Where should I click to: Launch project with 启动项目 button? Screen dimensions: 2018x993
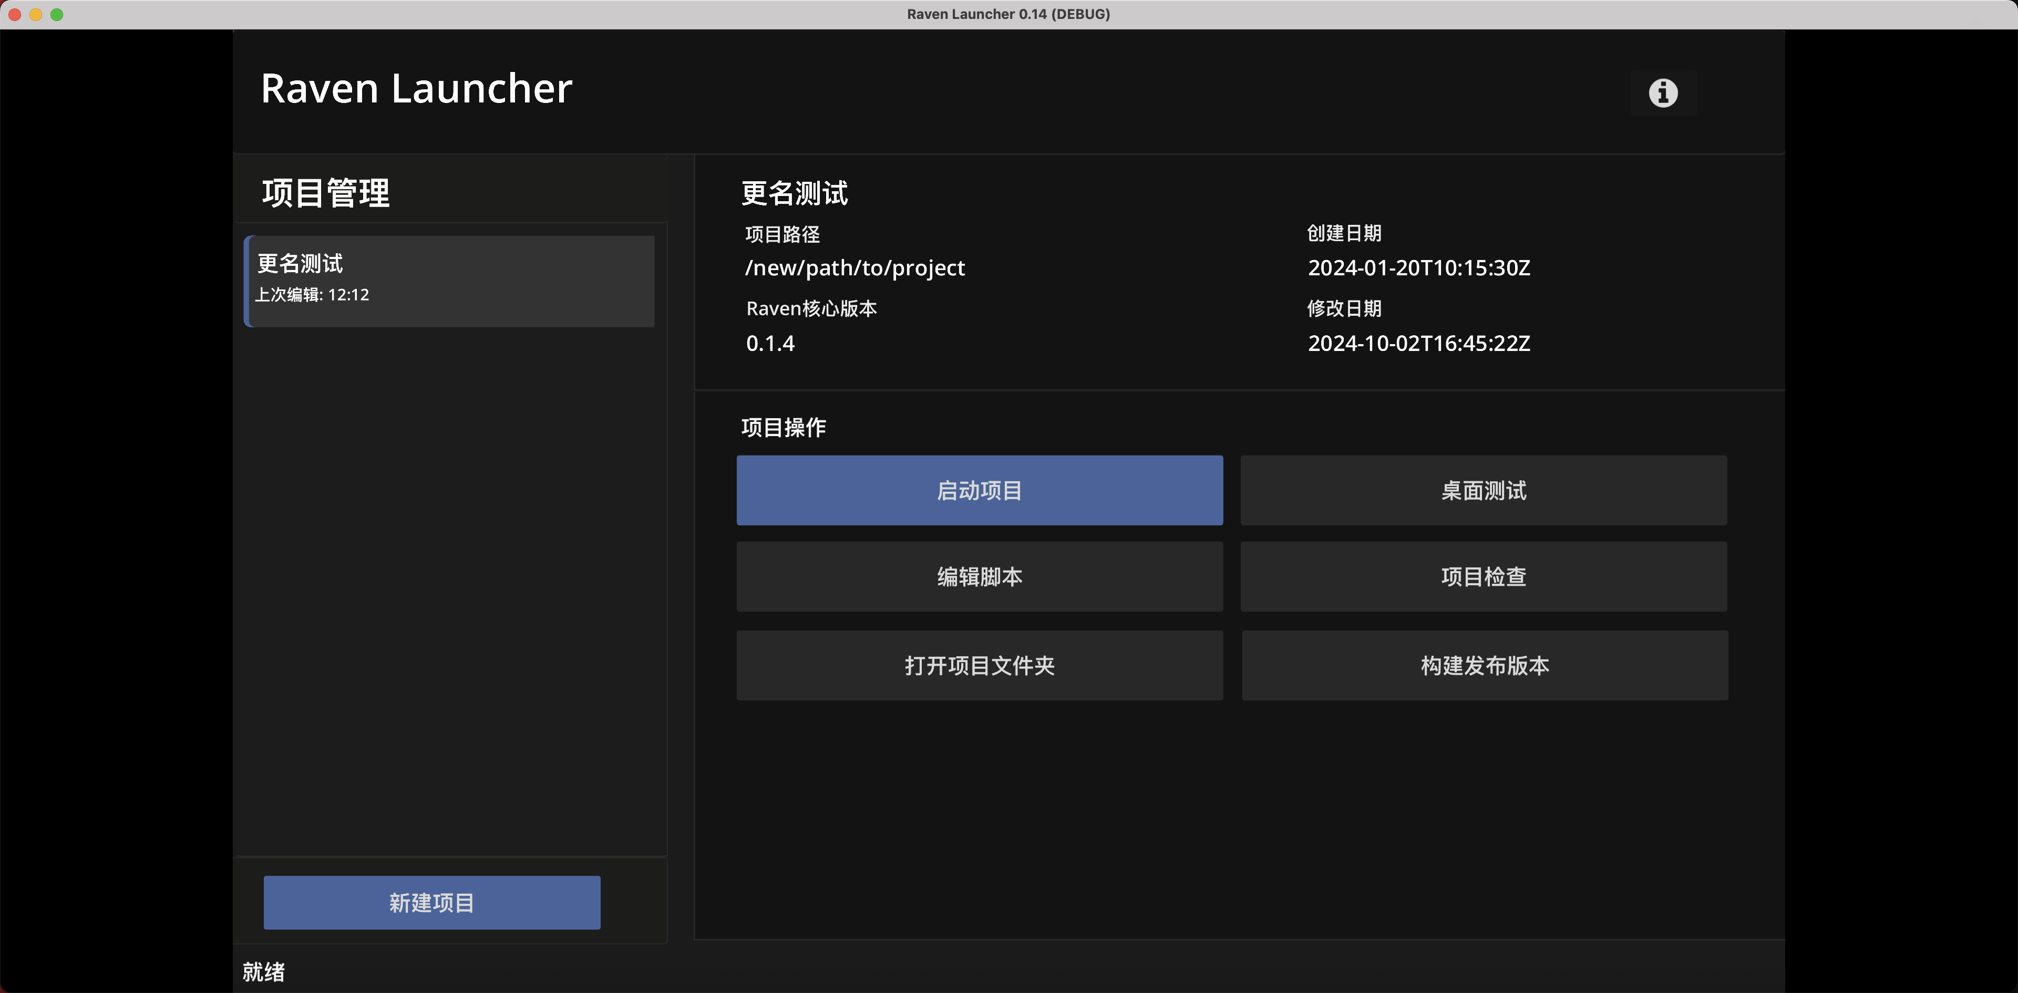click(x=979, y=490)
